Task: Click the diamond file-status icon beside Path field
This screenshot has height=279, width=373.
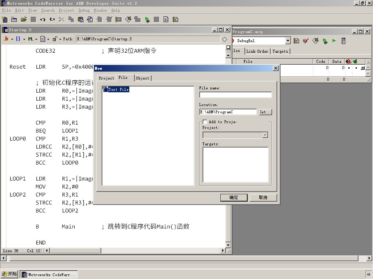Action: tap(224, 39)
